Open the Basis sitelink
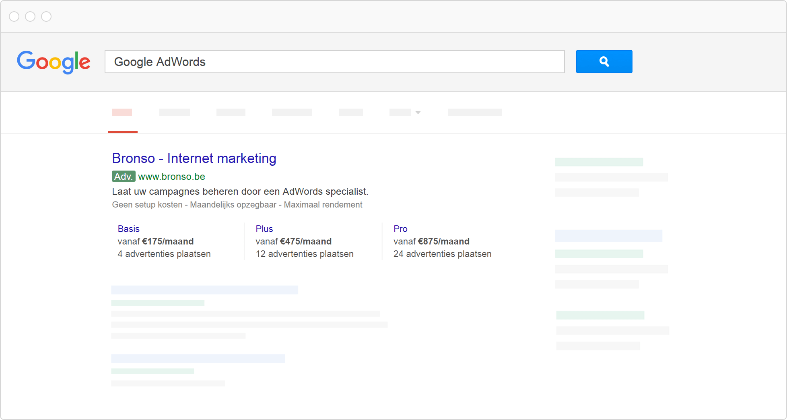Viewport: 787px width, 420px height. pos(128,229)
